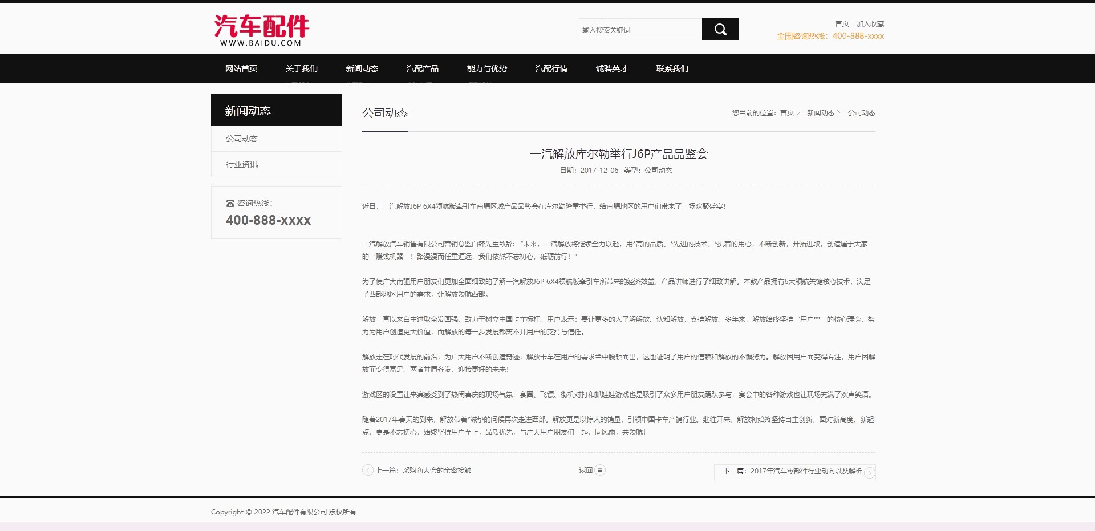Click the telephone icon beside 咨询热线
1095x531 pixels.
coord(230,204)
